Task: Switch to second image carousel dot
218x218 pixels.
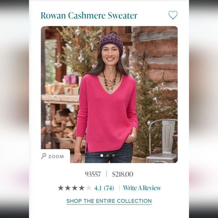Action: click(107, 156)
